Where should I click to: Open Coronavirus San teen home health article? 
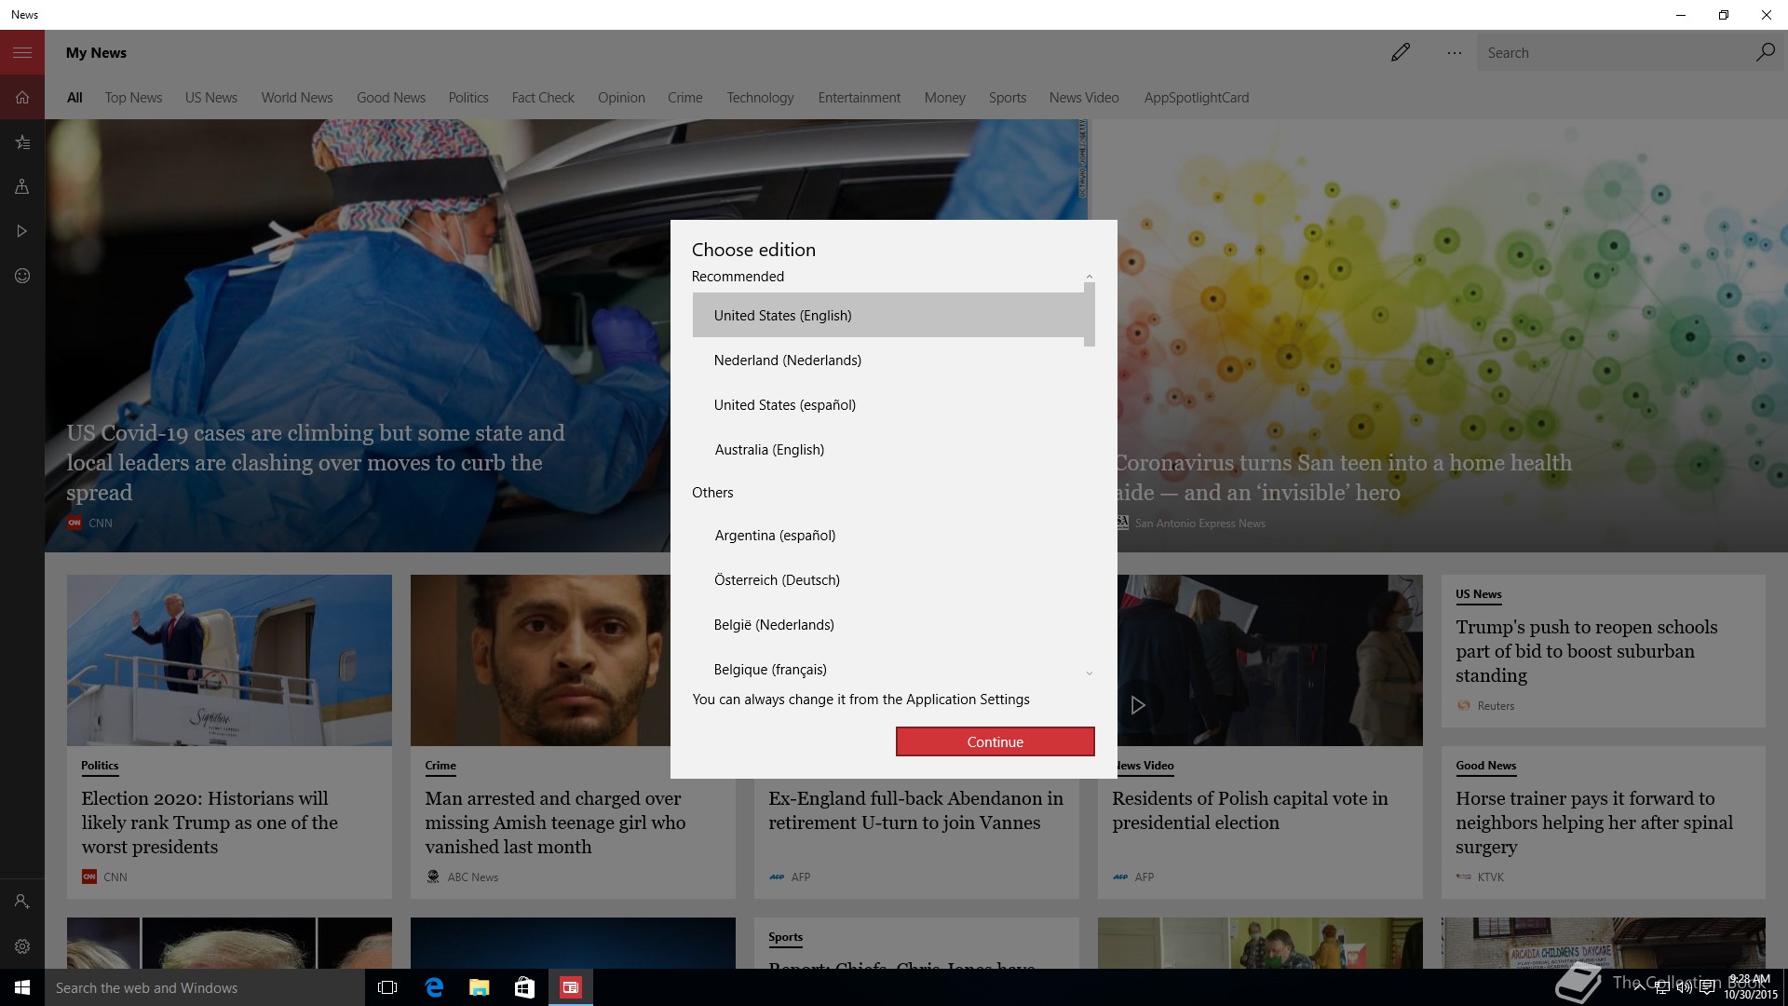click(x=1343, y=478)
